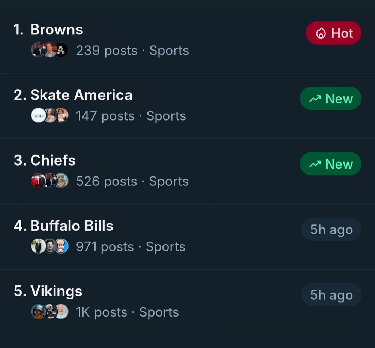This screenshot has width=375, height=348.
Task: Click the trending arrow icon for Skate America
Action: pos(315,99)
